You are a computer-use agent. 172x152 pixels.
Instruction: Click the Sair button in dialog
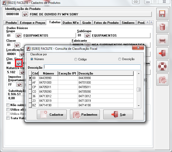(118, 115)
